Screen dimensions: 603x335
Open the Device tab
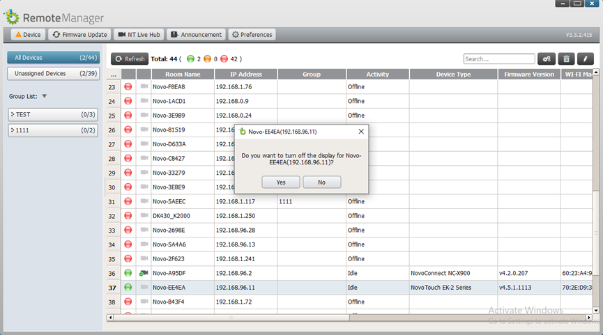[28, 35]
